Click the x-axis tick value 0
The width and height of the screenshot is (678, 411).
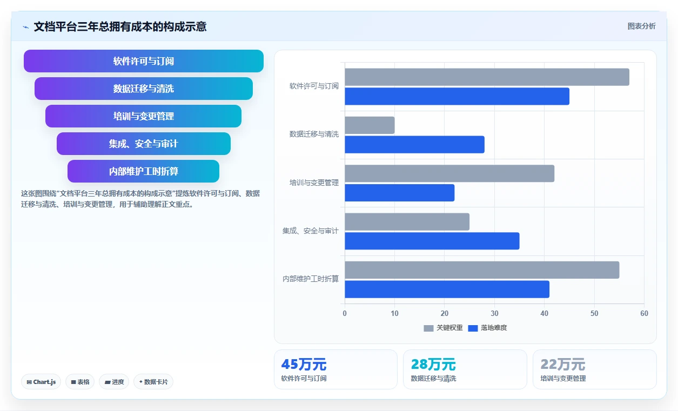[345, 313]
